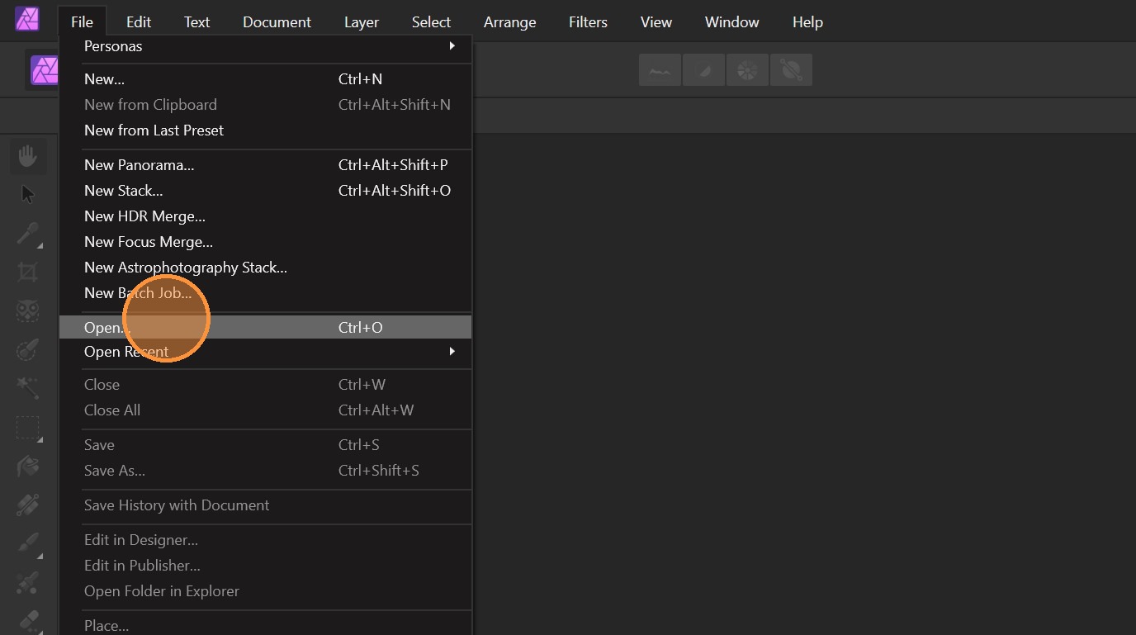Select the Selection Brush tool

pyautogui.click(x=28, y=350)
